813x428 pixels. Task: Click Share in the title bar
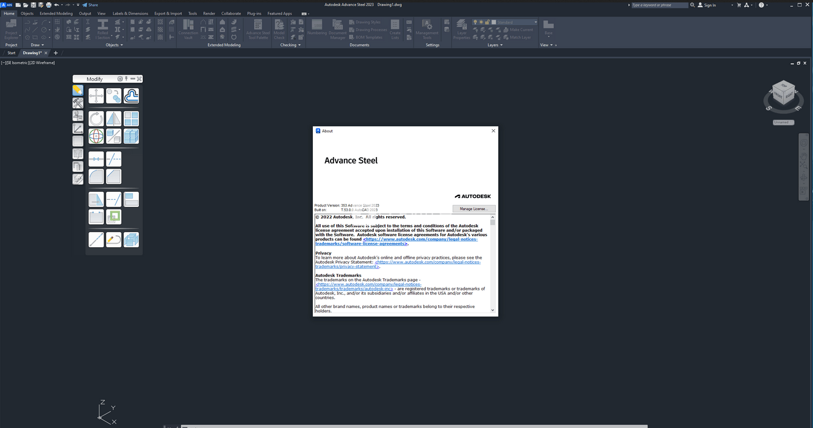pyautogui.click(x=90, y=5)
